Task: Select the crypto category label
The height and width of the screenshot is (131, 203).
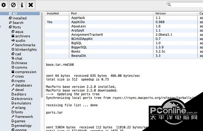Action: pos(20,81)
